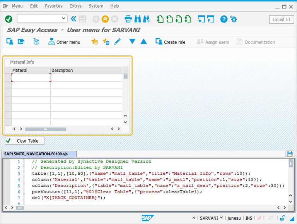297x224 pixels.
Task: Click the juneau server status field
Action: tap(234, 218)
